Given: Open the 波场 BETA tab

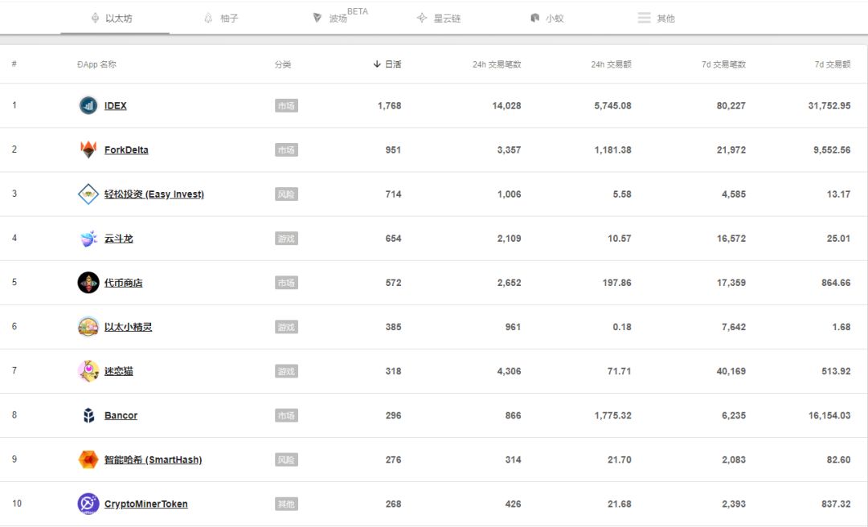Looking at the screenshot, I should point(340,16).
